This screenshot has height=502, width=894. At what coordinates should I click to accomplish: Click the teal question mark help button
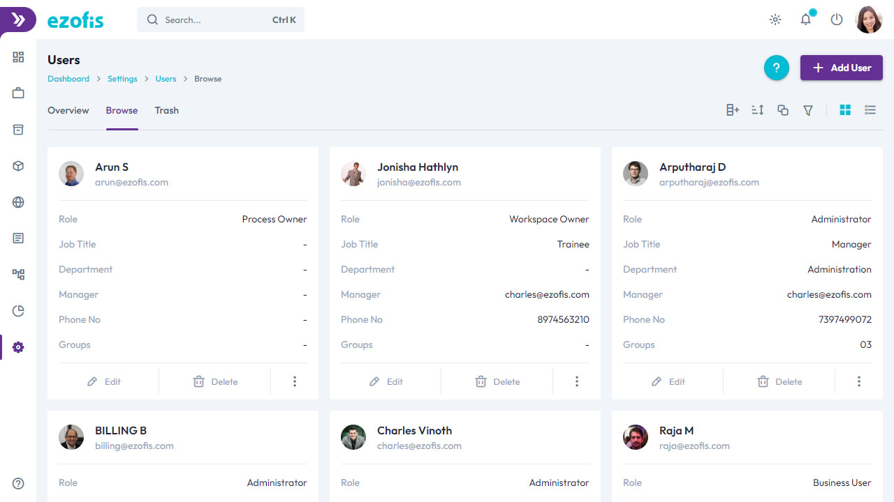[777, 68]
